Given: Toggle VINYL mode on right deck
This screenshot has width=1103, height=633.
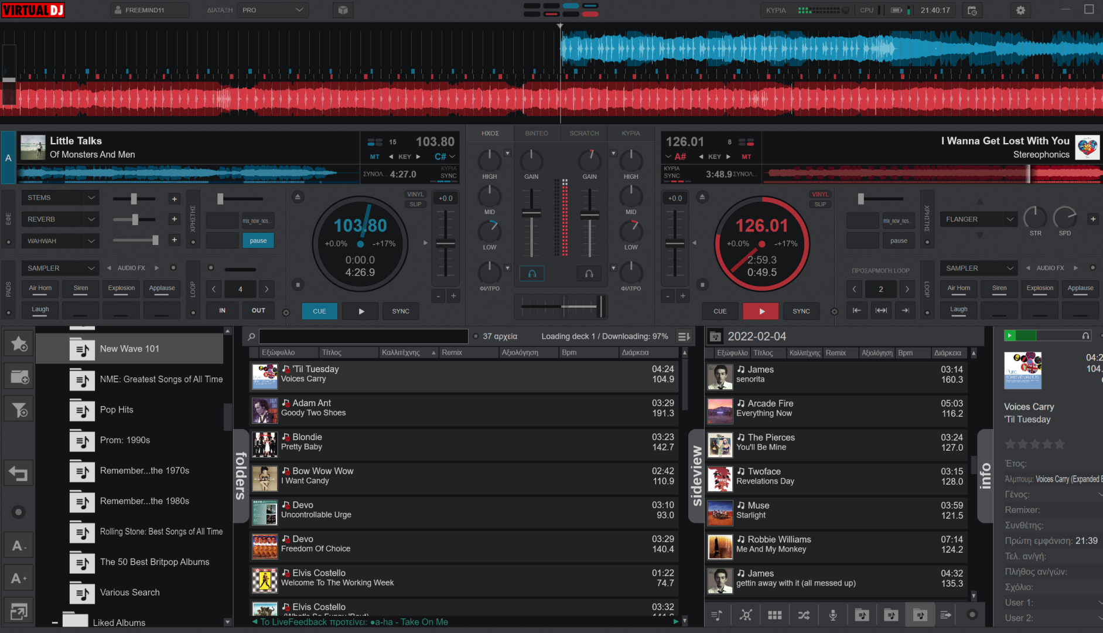Looking at the screenshot, I should [820, 195].
